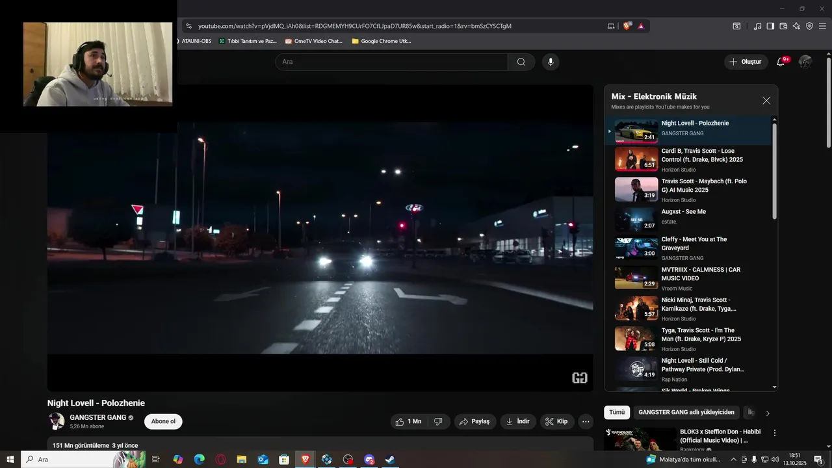Open the Windows notification center icon
The height and width of the screenshot is (468, 832).
[818, 460]
